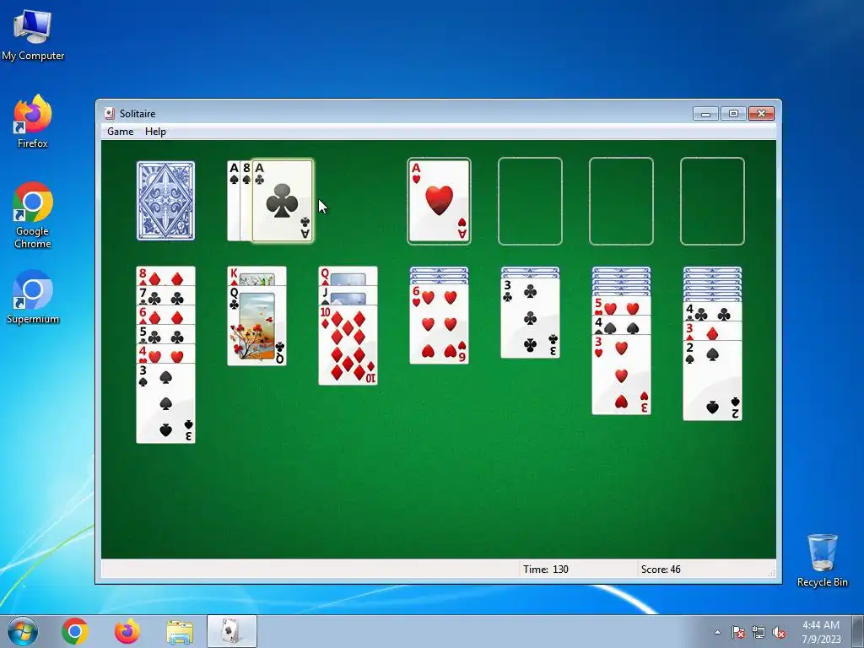This screenshot has height=648, width=864.
Task: Click the Ace of Hearts foundation pile
Action: click(439, 201)
